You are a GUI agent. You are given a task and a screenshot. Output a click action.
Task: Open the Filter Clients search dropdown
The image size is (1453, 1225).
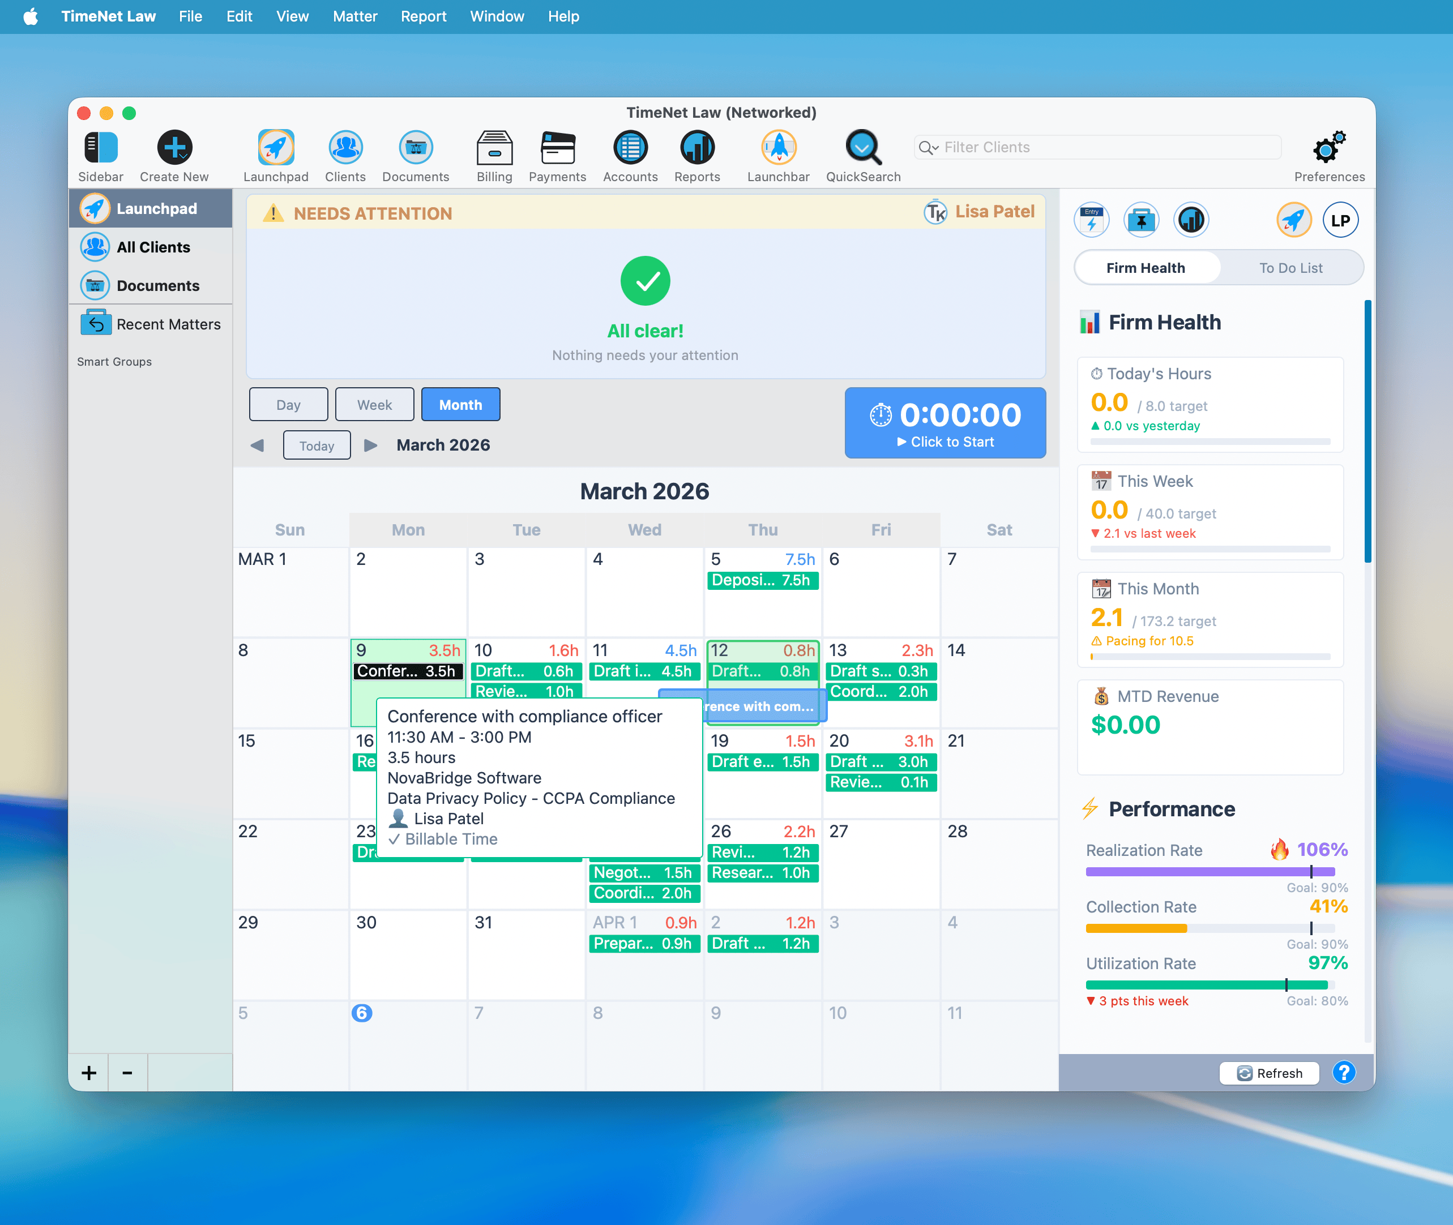click(x=929, y=147)
